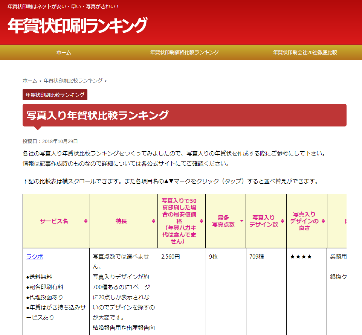
Task: Click the four-star rating in ラクポ row
Action: click(x=301, y=257)
